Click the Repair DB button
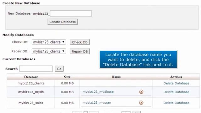 (80, 51)
